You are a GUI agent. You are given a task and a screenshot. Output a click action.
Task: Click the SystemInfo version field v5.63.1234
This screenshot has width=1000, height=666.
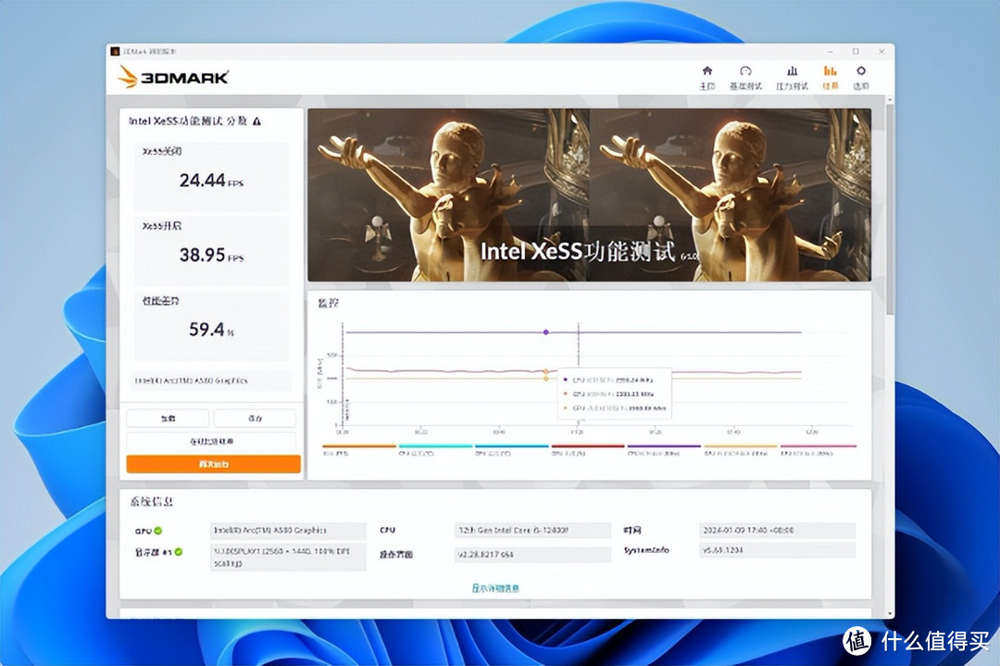coord(777,550)
